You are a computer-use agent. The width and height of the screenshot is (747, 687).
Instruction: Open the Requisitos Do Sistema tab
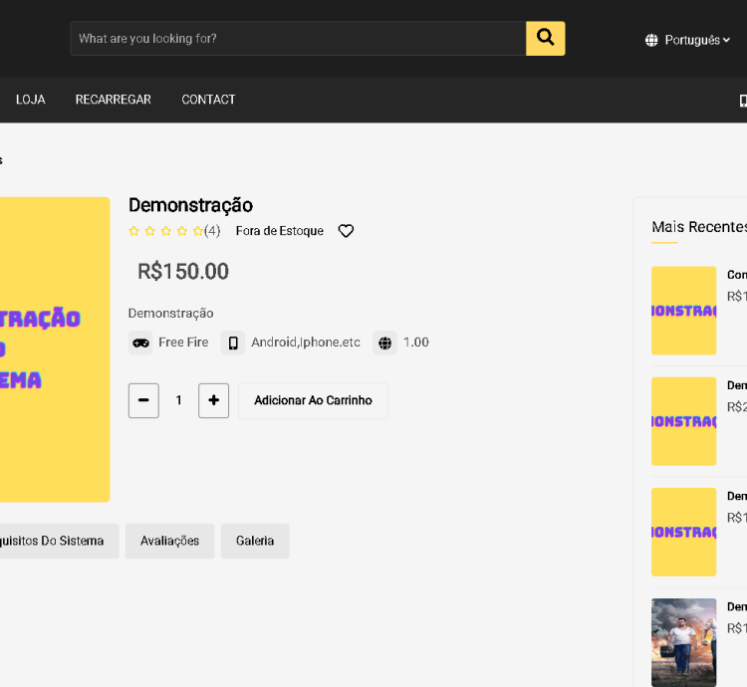point(55,542)
